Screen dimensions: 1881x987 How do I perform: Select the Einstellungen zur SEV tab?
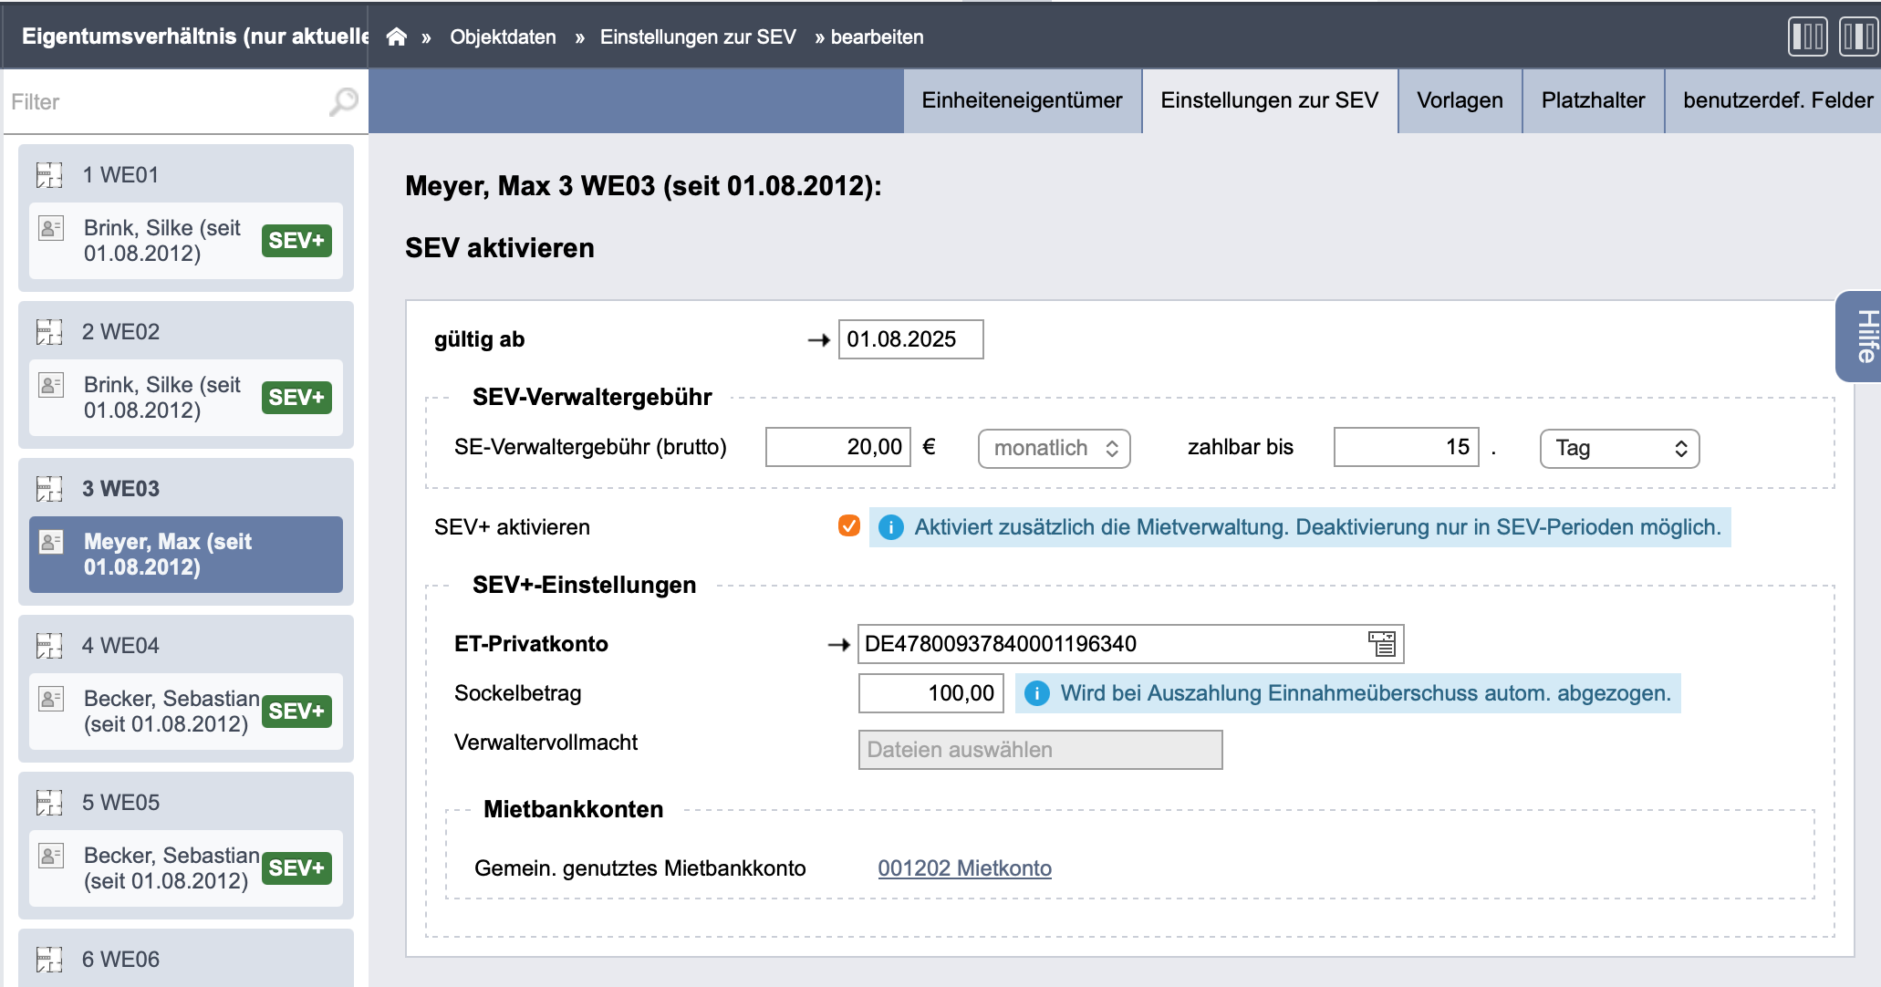pos(1269,100)
